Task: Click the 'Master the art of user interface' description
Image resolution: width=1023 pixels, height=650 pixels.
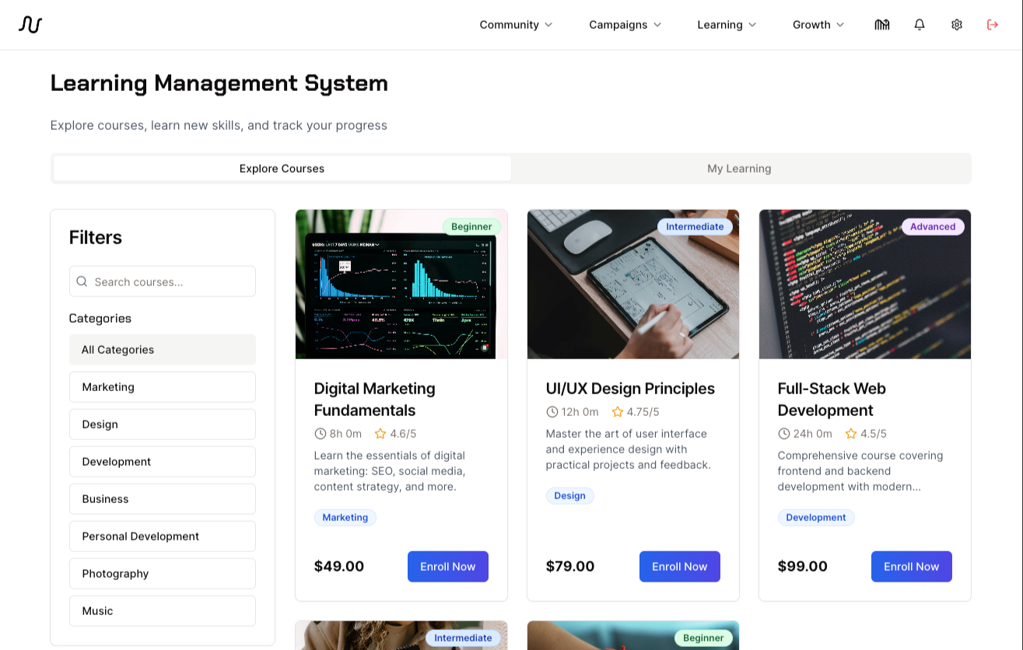Action: click(629, 449)
